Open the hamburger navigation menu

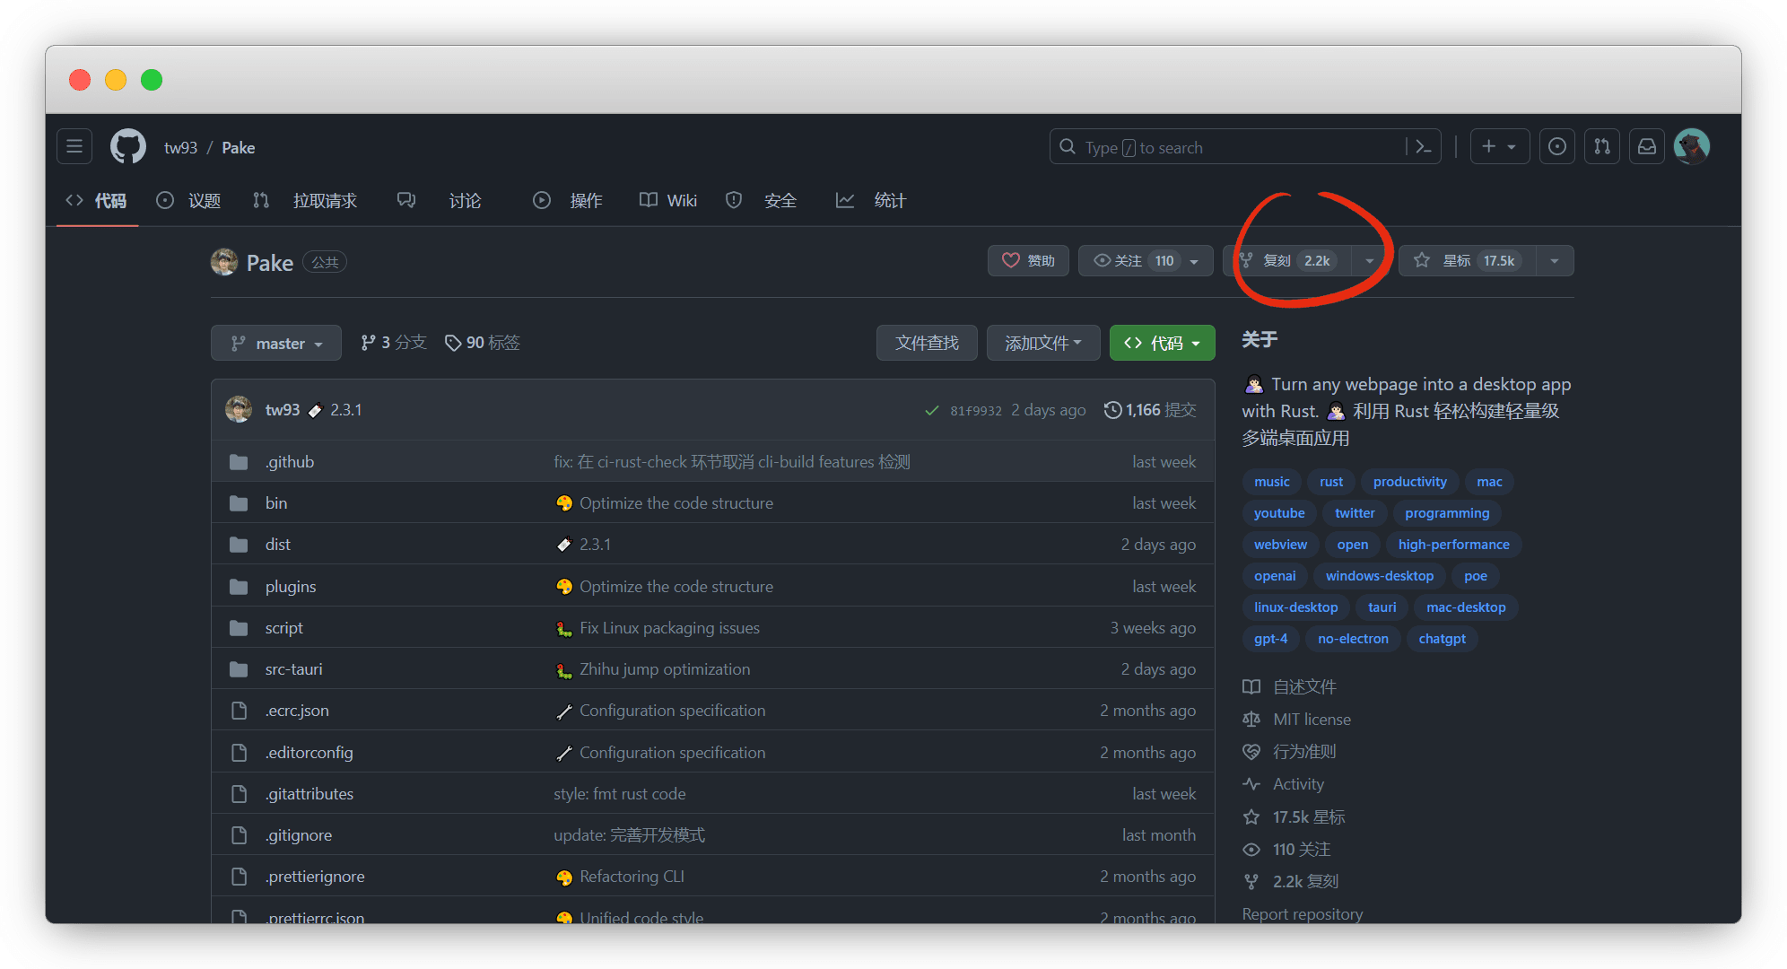74,146
